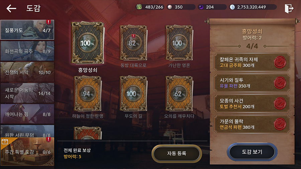Image resolution: width=301 pixels, height=169 pixels.
Task: Tap the exit door icon
Action: pos(289,8)
